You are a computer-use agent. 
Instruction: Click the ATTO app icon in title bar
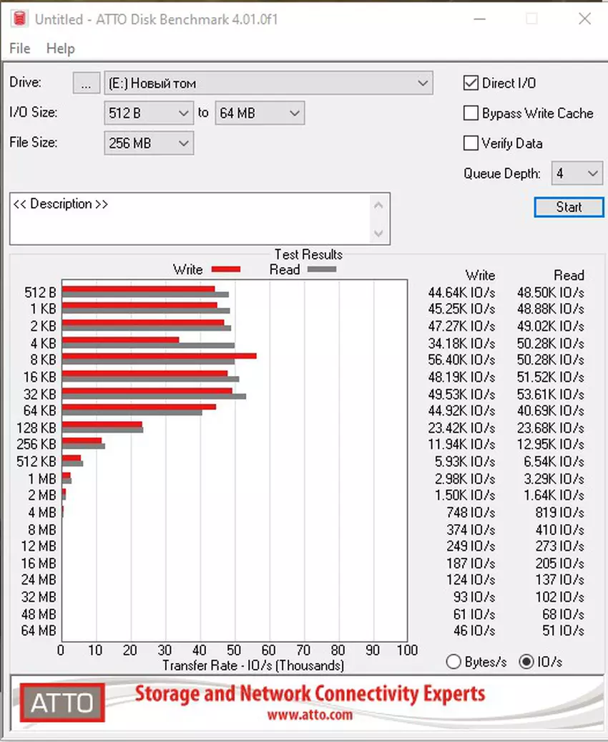19,19
